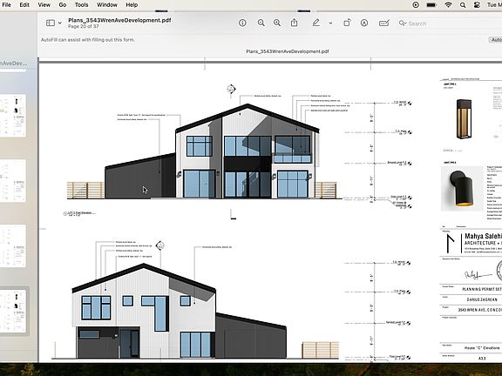Select the first page thumbnail in sidebar

click(13, 116)
